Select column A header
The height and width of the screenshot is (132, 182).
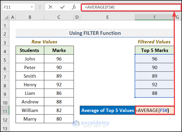point(12,17)
